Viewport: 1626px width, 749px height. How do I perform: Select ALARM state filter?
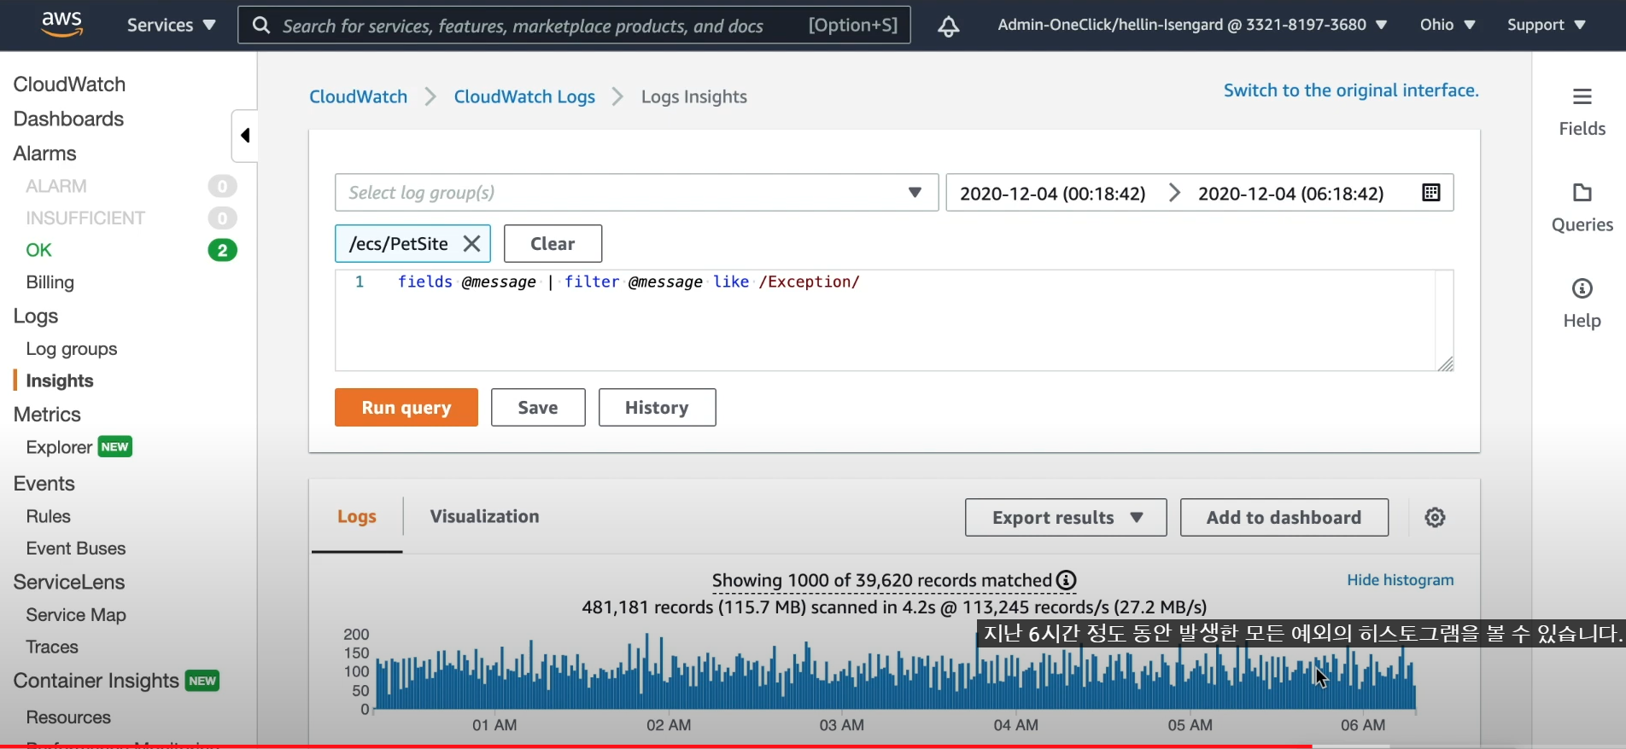56,186
